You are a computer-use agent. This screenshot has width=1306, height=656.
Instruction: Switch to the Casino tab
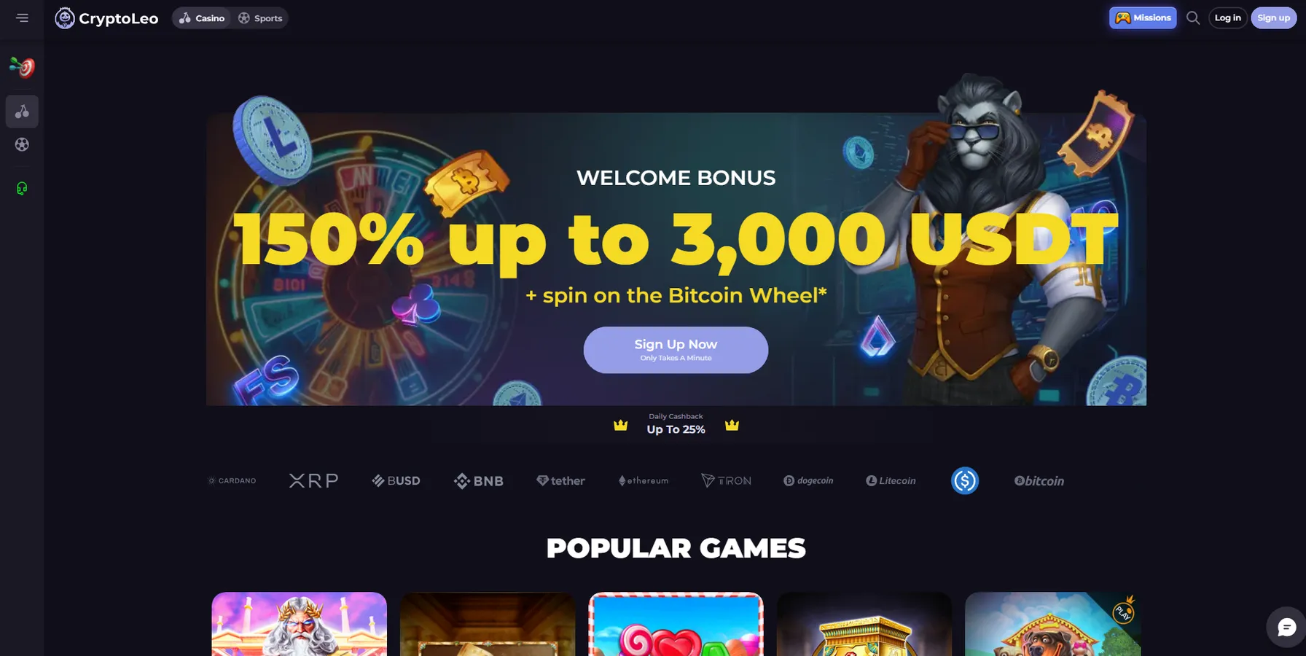tap(202, 18)
